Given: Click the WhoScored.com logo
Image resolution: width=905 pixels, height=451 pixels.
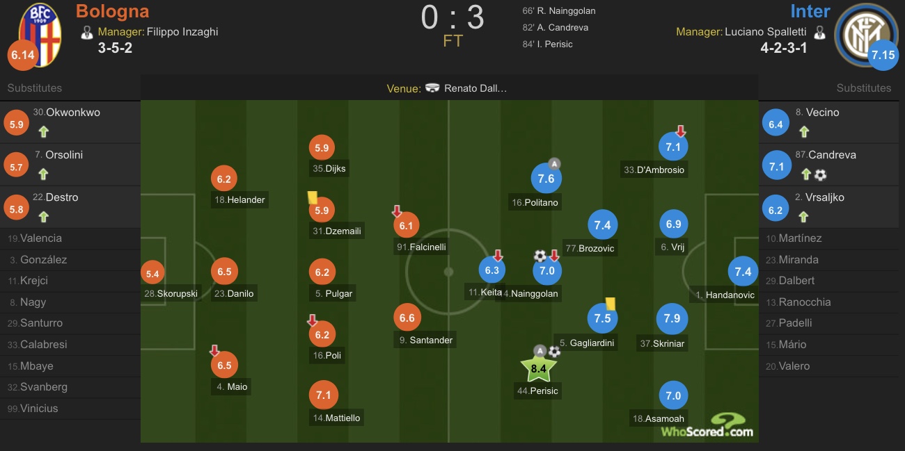Looking at the screenshot, I should point(707,425).
